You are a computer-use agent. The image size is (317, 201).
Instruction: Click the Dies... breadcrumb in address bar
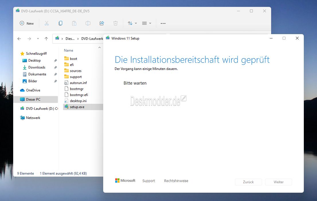tap(70, 39)
